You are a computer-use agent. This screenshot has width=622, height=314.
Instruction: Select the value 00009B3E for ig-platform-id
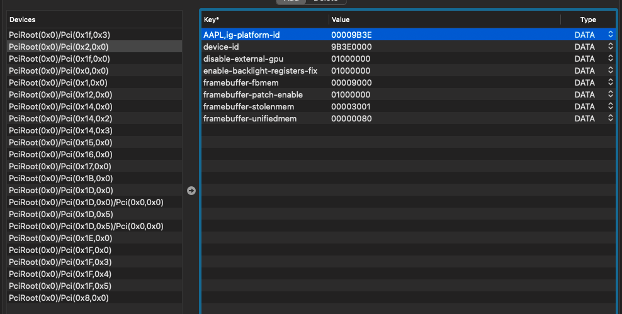(x=356, y=35)
